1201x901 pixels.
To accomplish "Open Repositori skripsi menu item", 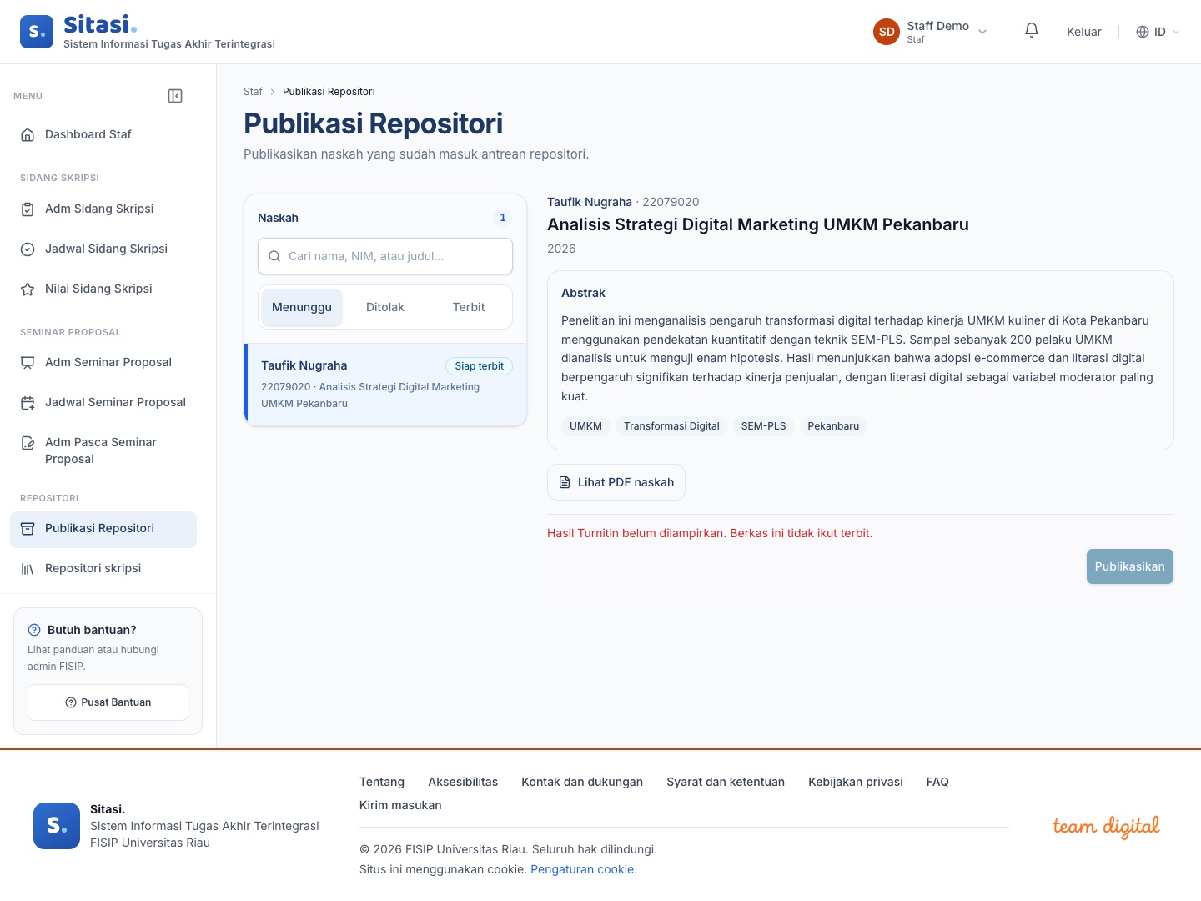I will 103,568.
